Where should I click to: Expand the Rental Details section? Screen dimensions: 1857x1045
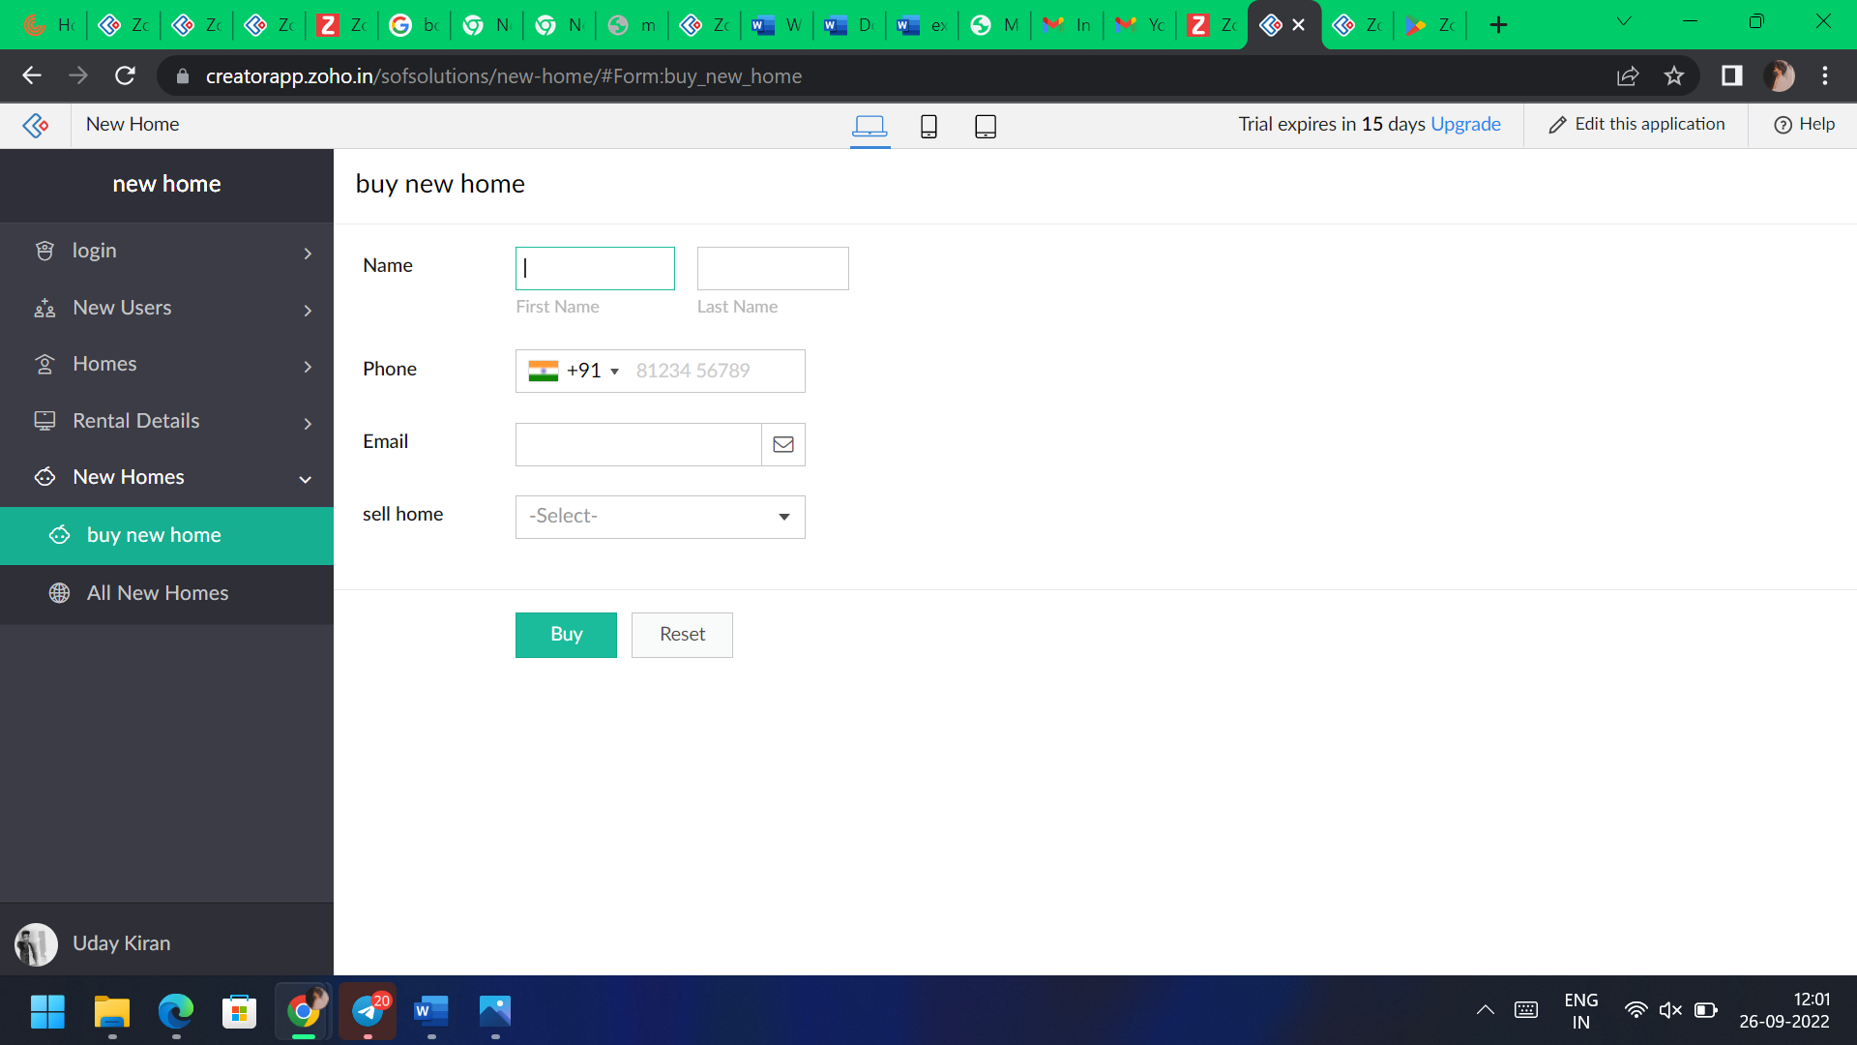tap(307, 424)
